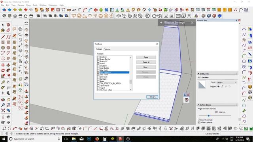The image size is (253, 142).
Task: Click the Follow Me tool
Action: pos(8,70)
